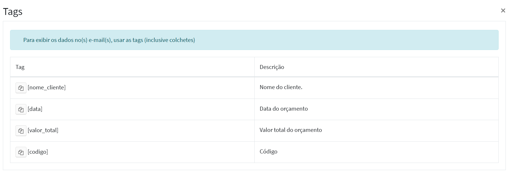The image size is (511, 175).
Task: Click the copy icon beside [data]
Action: [x=21, y=109]
